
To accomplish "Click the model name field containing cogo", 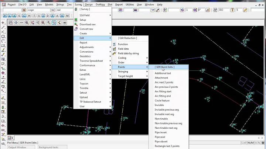I will click(x=38, y=10).
